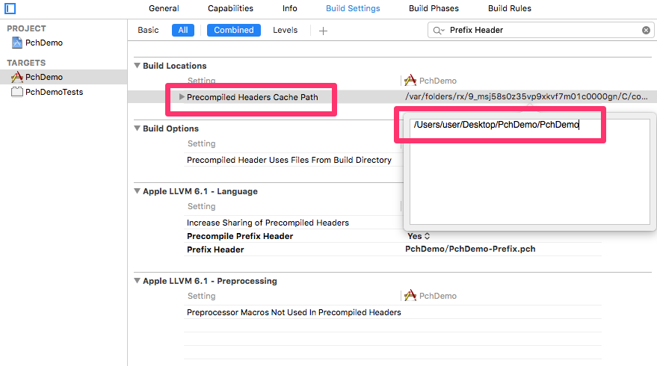This screenshot has height=366, width=657.
Task: Collapse Apple LLVM 6.1 - Language section
Action: pyautogui.click(x=137, y=191)
